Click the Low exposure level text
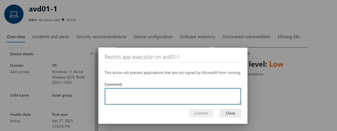The height and width of the screenshot is (131, 337). [276, 64]
